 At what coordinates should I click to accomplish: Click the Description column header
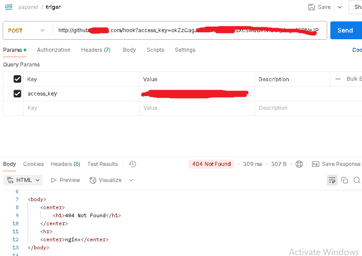[x=274, y=79]
